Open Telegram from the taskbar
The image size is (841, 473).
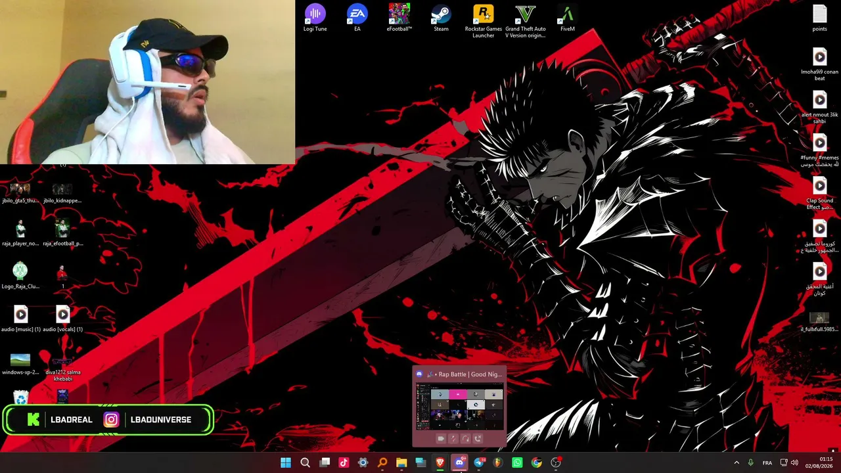(479, 462)
